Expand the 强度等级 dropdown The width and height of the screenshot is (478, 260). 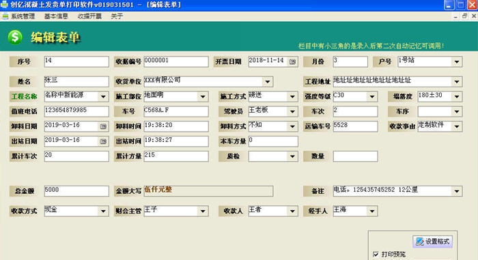tap(372, 97)
